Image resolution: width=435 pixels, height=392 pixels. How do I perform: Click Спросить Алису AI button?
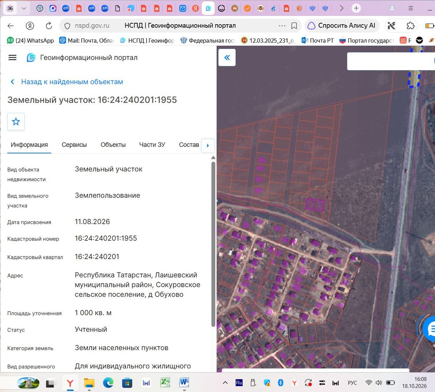[342, 26]
